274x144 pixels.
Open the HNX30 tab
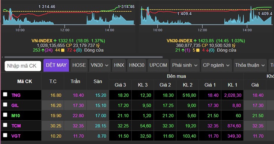[x=137, y=65]
